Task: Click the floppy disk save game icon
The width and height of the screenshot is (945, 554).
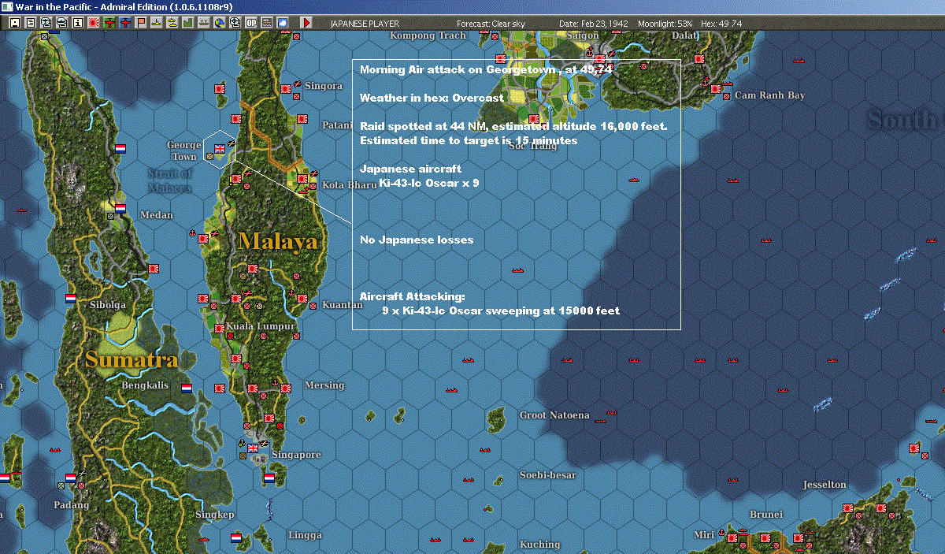Action: (x=14, y=23)
